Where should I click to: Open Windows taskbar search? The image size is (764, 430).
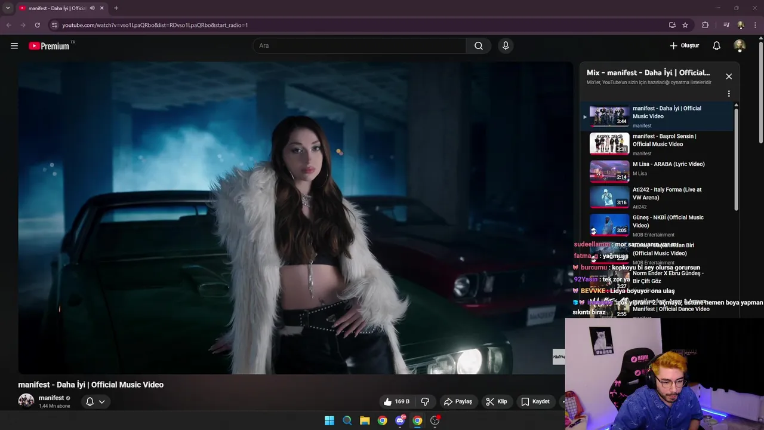click(347, 420)
